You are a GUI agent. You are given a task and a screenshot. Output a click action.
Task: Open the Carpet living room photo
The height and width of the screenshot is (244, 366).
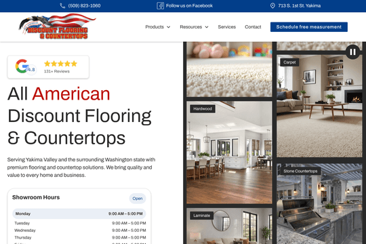click(319, 106)
